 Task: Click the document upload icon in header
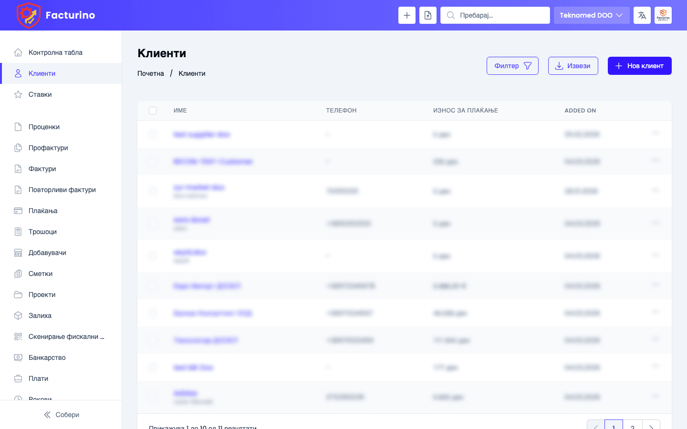[x=427, y=15]
